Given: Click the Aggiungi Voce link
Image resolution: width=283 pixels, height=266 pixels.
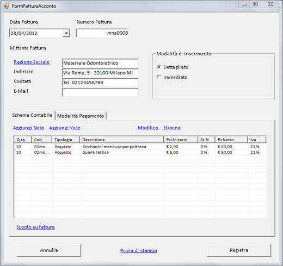Looking at the screenshot, I should coord(65,128).
